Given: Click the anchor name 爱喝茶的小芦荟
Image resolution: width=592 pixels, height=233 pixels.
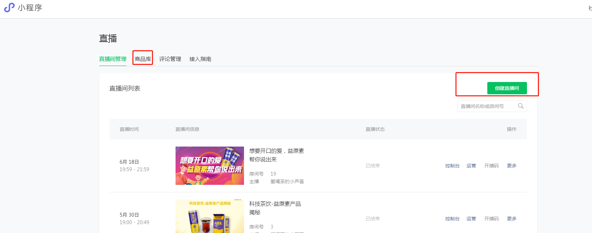Looking at the screenshot, I should 287,181.
